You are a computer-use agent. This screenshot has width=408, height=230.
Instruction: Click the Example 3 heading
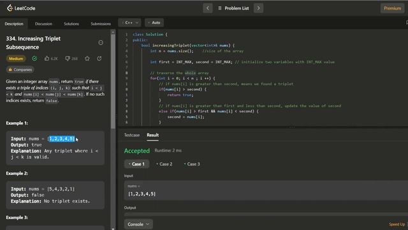pos(17,217)
